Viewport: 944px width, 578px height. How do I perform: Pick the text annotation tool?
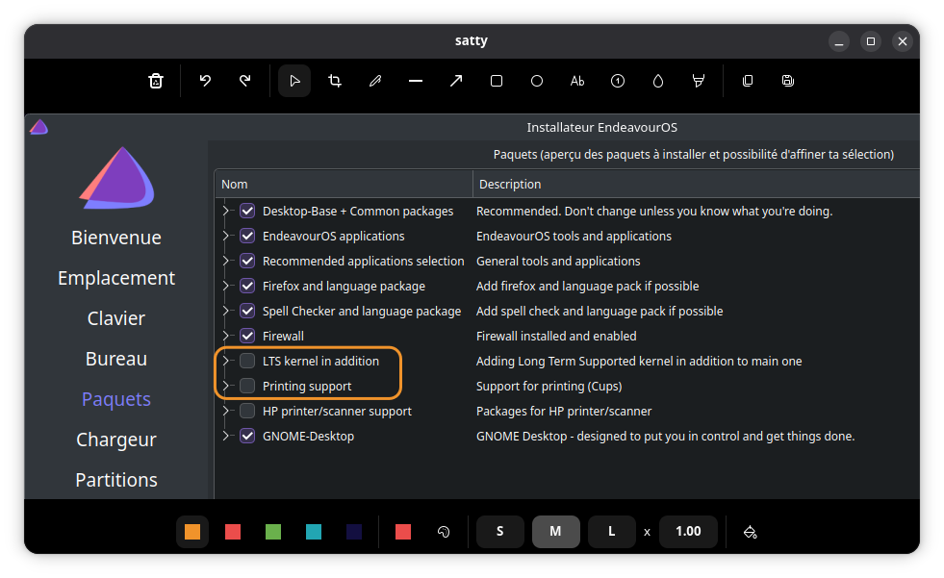point(577,81)
